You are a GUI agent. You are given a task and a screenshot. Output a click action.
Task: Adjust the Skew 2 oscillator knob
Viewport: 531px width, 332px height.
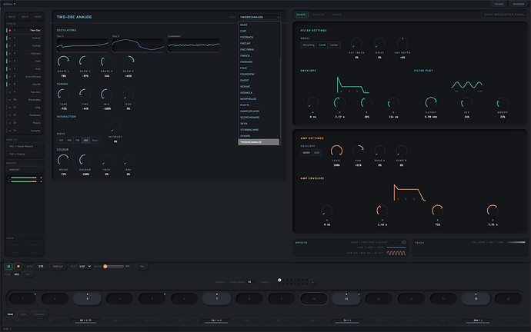point(129,61)
